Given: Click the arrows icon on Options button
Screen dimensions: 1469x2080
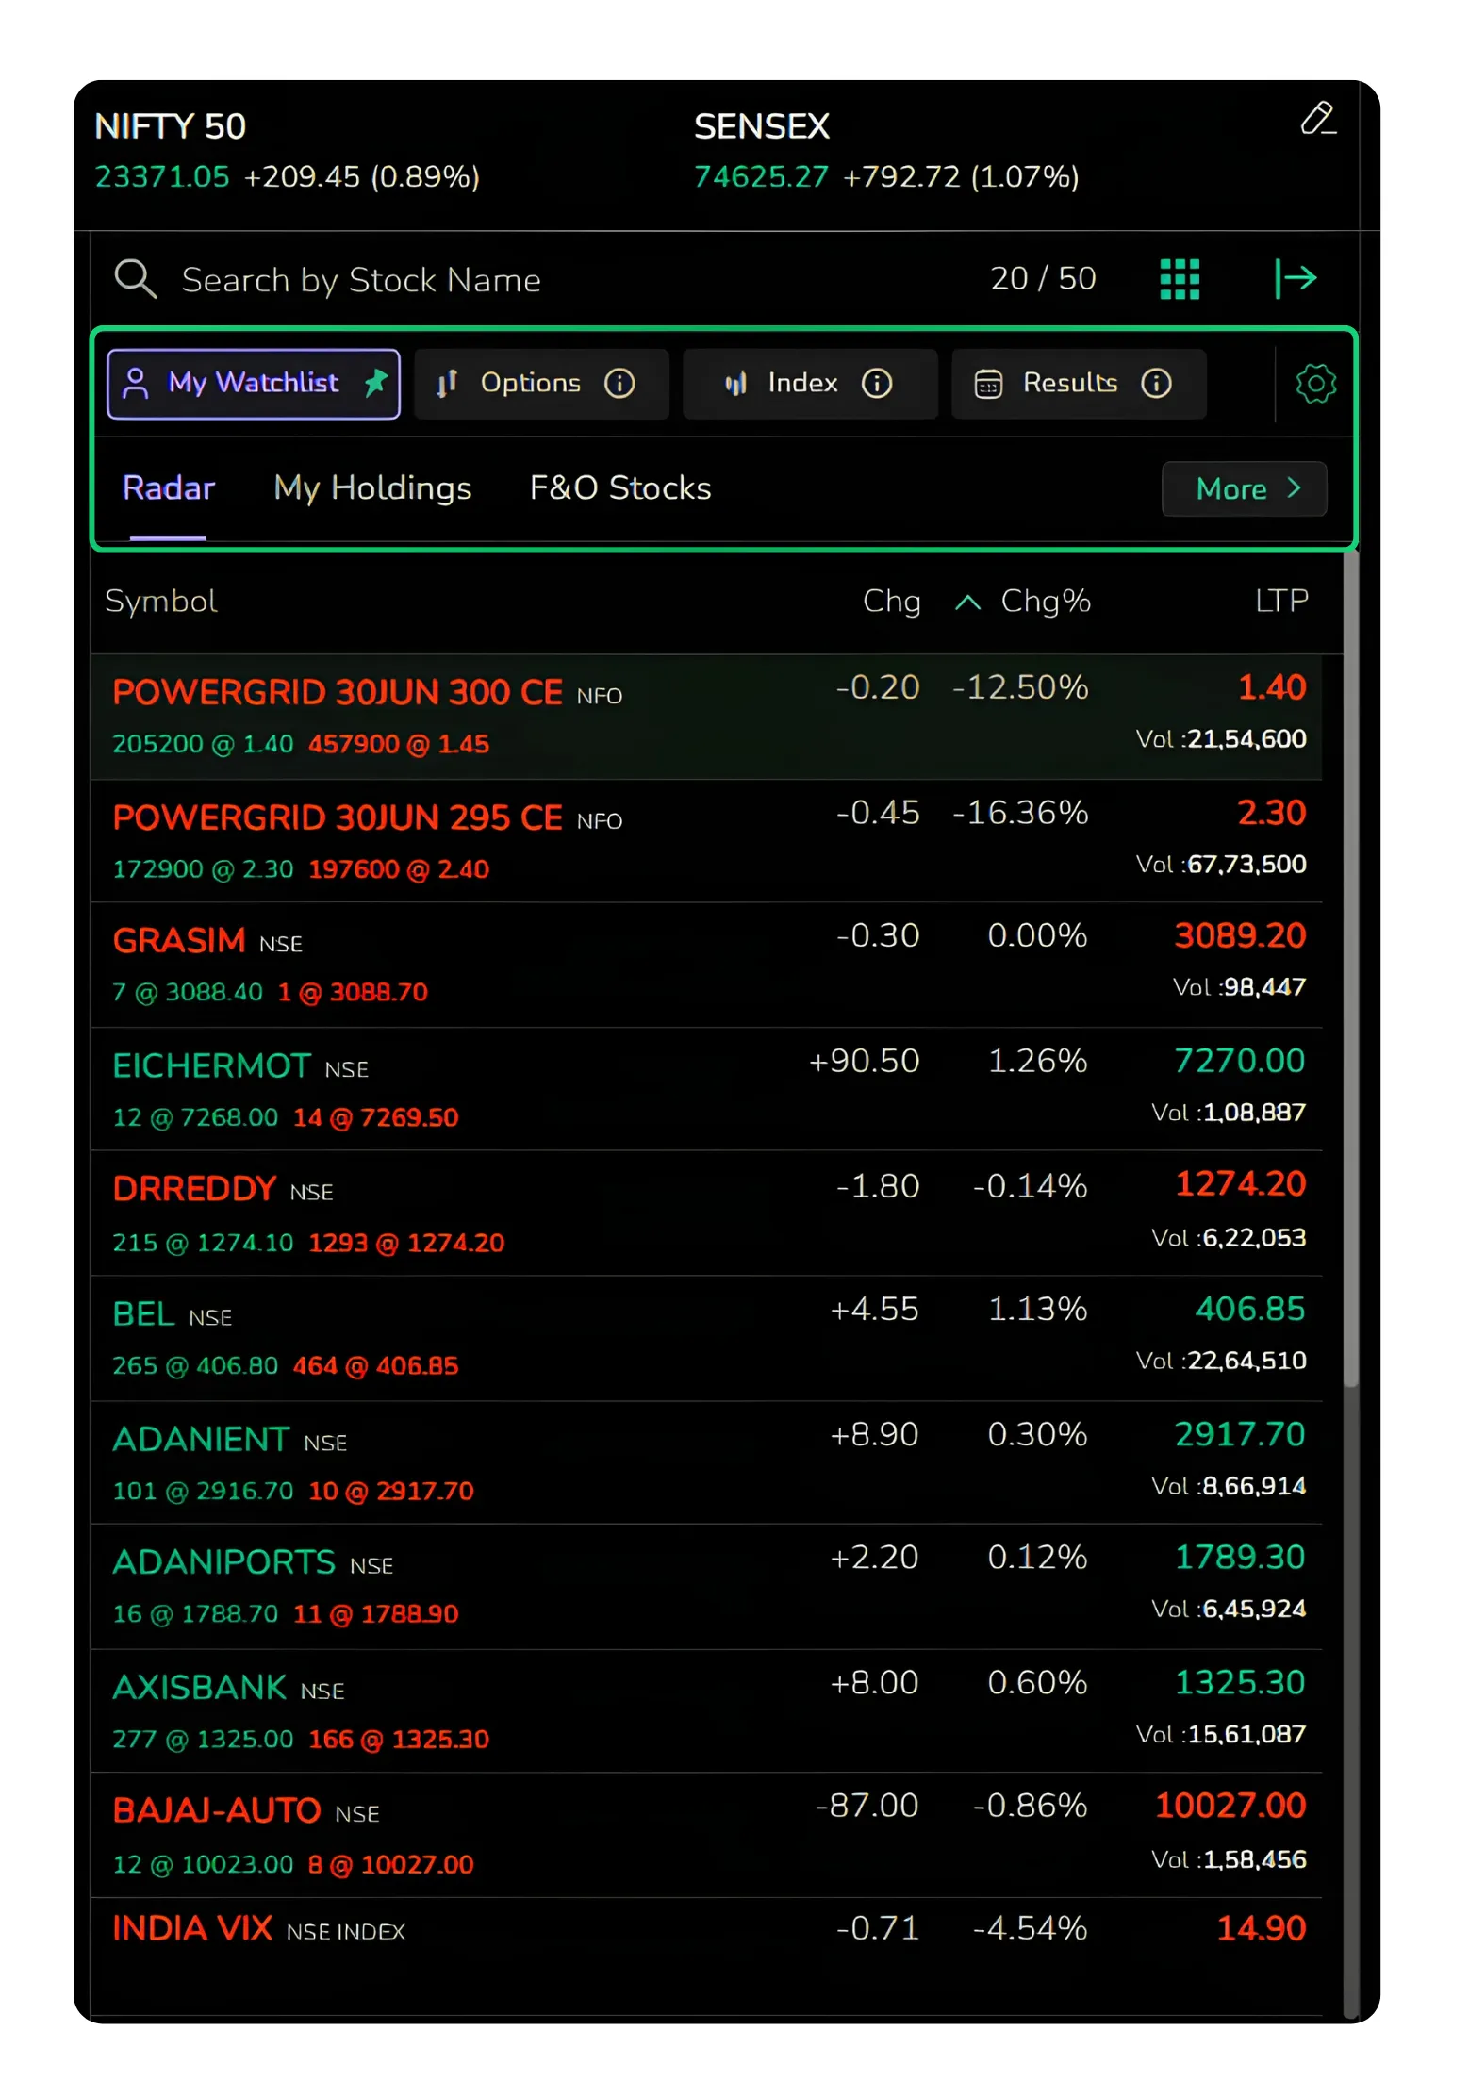Looking at the screenshot, I should (447, 383).
